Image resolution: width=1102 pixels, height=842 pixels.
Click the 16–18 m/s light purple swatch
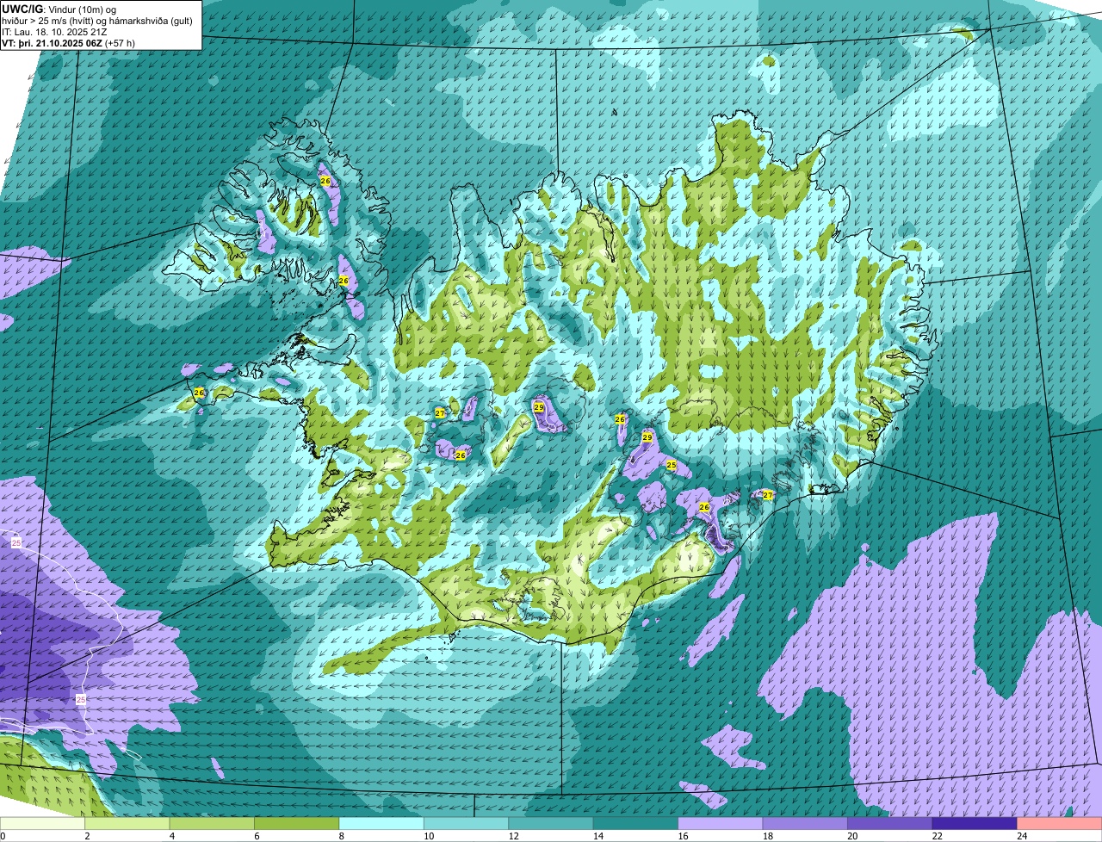pos(721,823)
